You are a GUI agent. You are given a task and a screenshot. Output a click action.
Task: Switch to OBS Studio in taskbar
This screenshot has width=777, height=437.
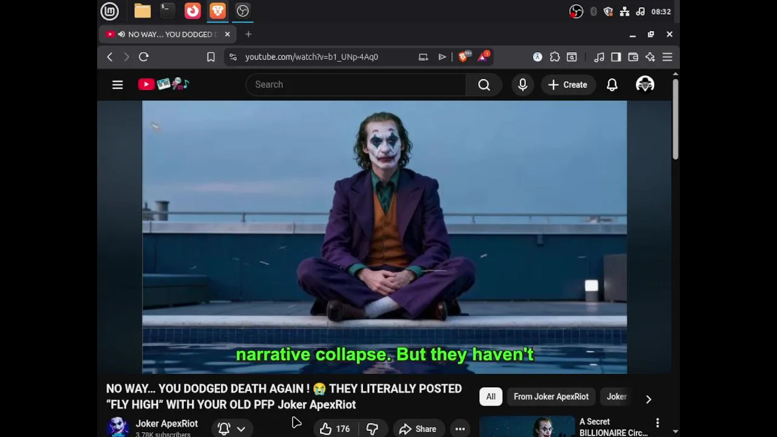coord(243,11)
